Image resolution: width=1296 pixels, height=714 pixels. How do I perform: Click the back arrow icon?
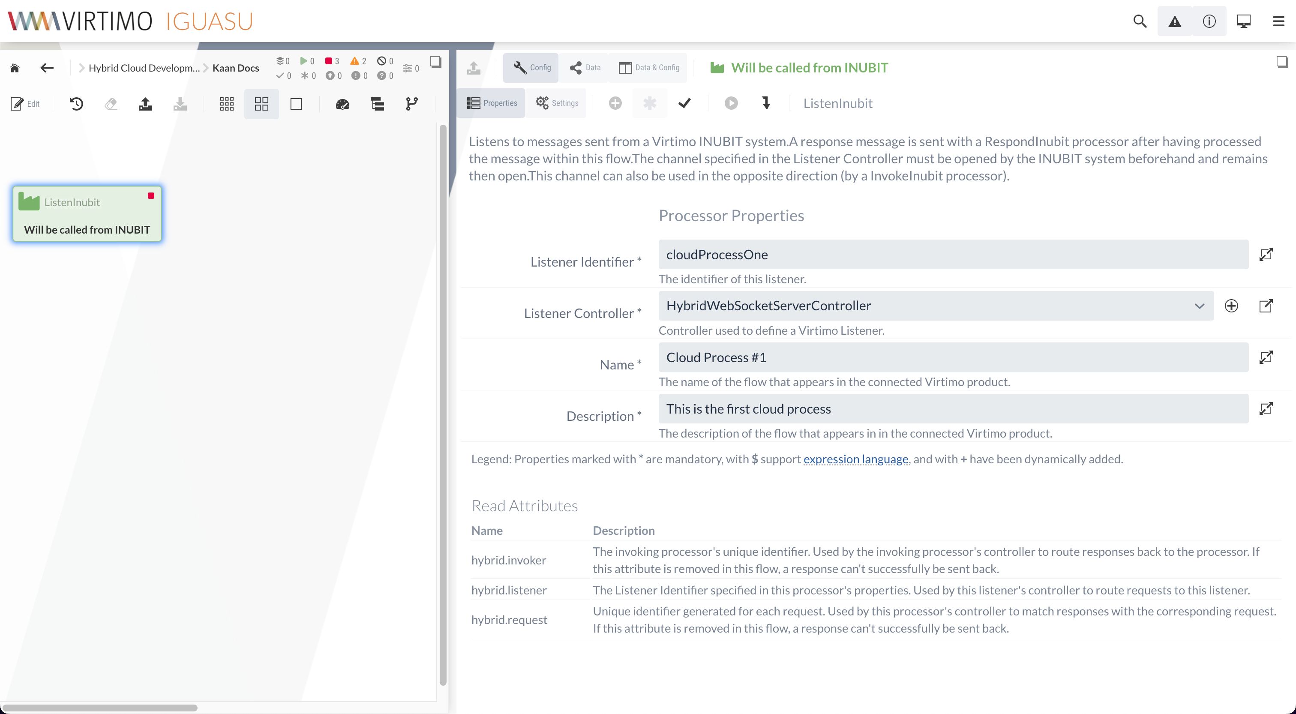(47, 68)
